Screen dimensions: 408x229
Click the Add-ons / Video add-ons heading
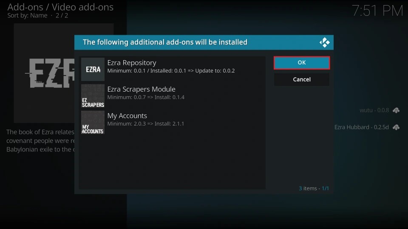60,7
